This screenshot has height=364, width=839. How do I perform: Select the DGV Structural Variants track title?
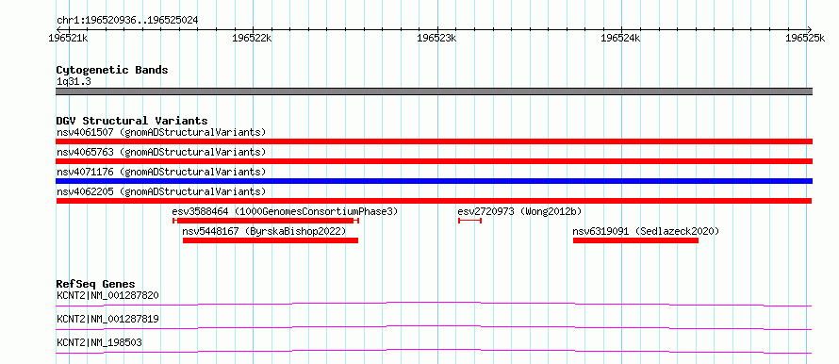[x=132, y=121]
